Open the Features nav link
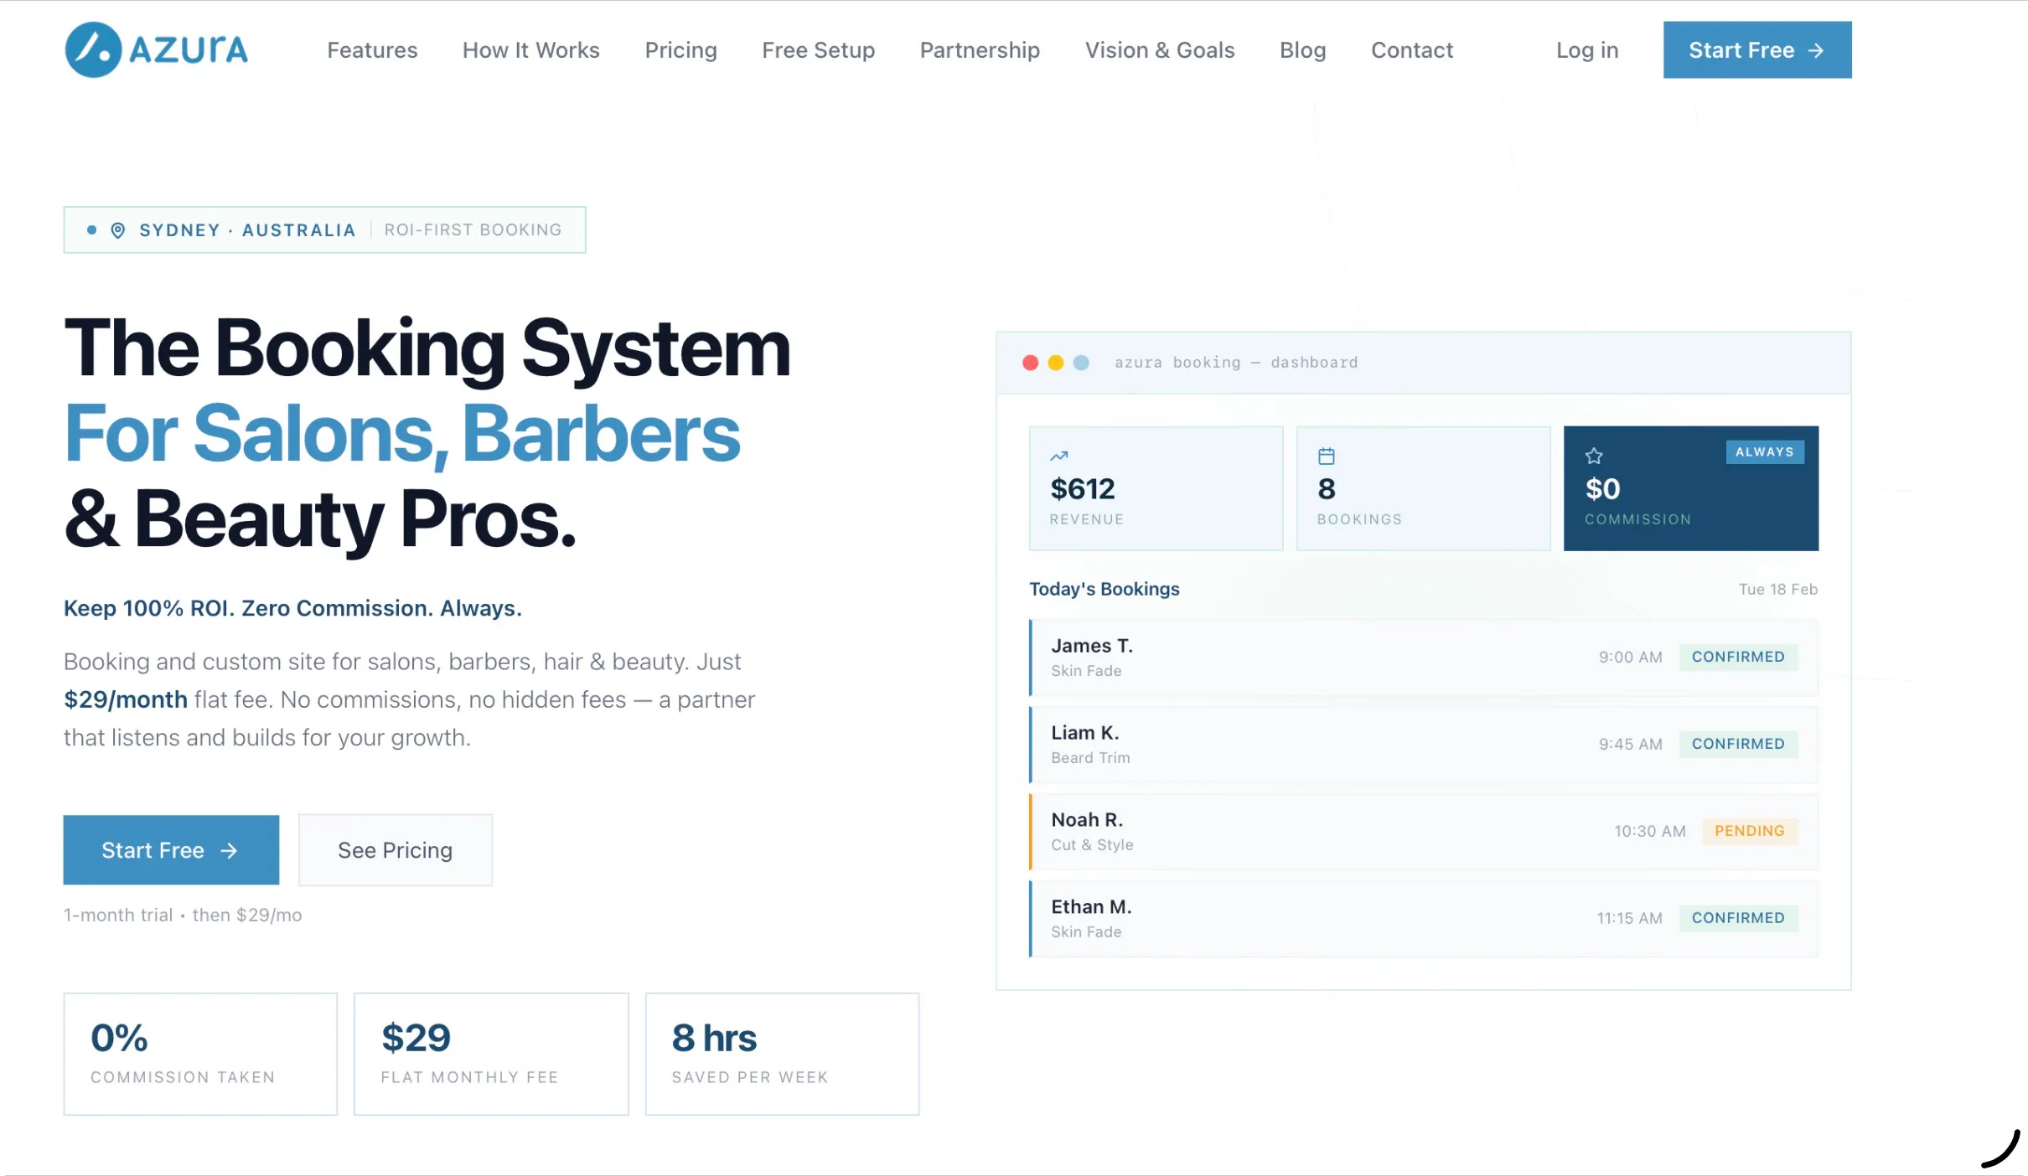 click(x=372, y=50)
